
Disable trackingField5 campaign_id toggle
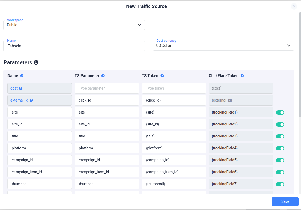click(280, 160)
